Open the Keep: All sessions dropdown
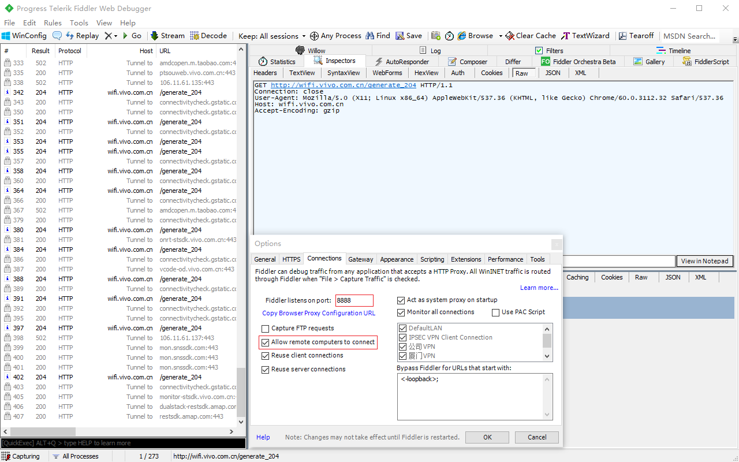This screenshot has height=462, width=739. 272,36
